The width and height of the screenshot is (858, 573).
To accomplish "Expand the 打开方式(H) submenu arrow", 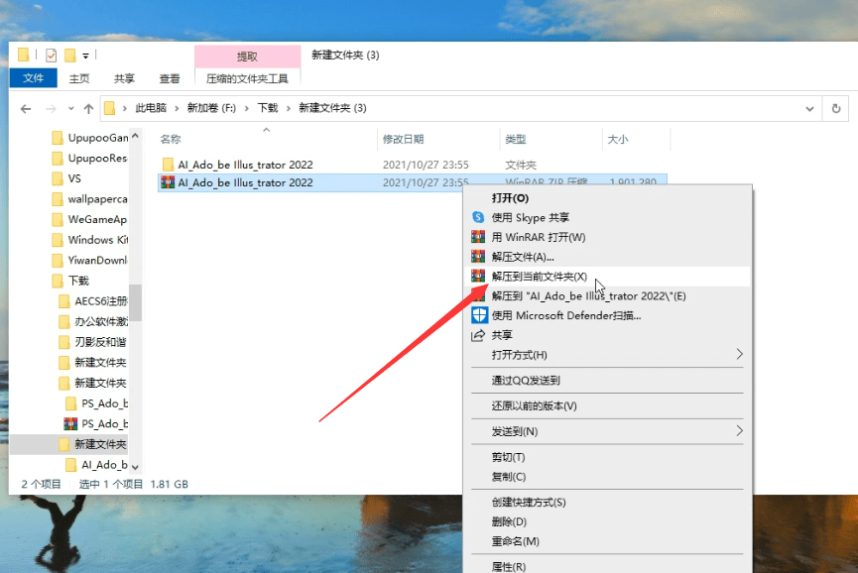I will (x=739, y=354).
